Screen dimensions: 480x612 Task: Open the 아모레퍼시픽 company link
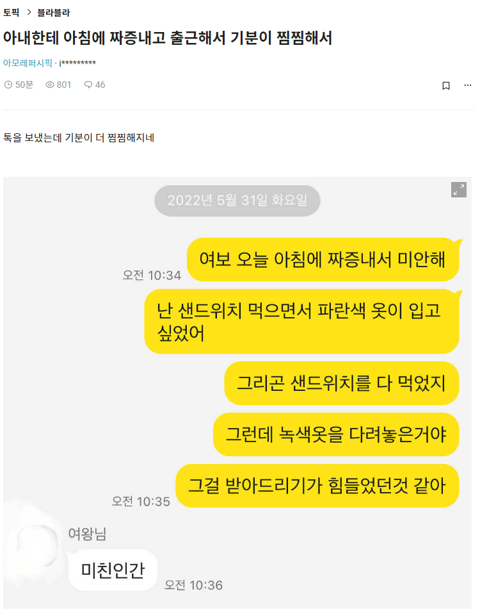[x=28, y=63]
